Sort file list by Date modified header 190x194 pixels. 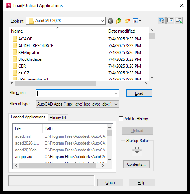point(127,31)
